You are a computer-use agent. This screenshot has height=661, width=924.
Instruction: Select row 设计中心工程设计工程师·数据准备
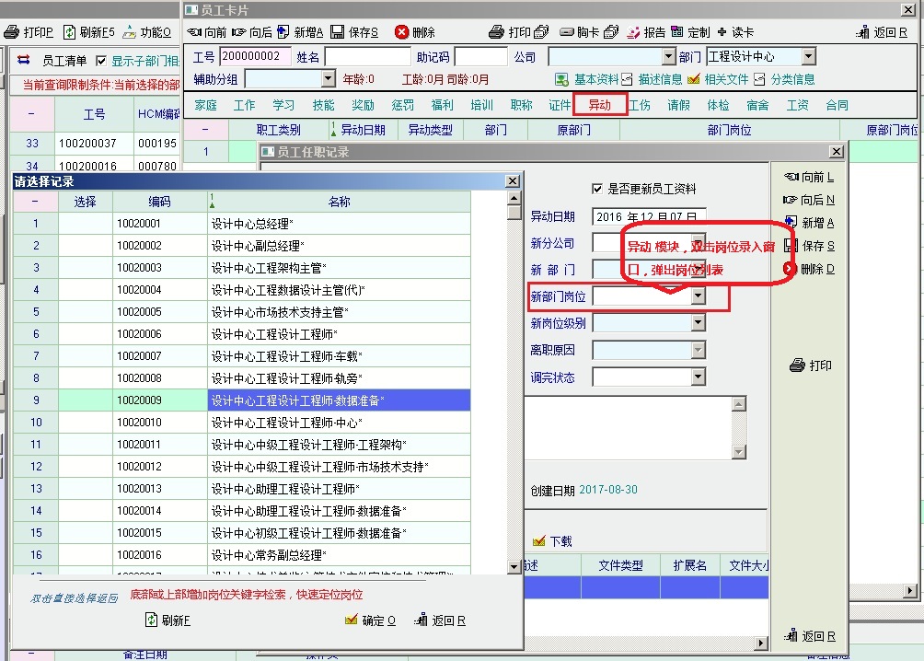[339, 400]
